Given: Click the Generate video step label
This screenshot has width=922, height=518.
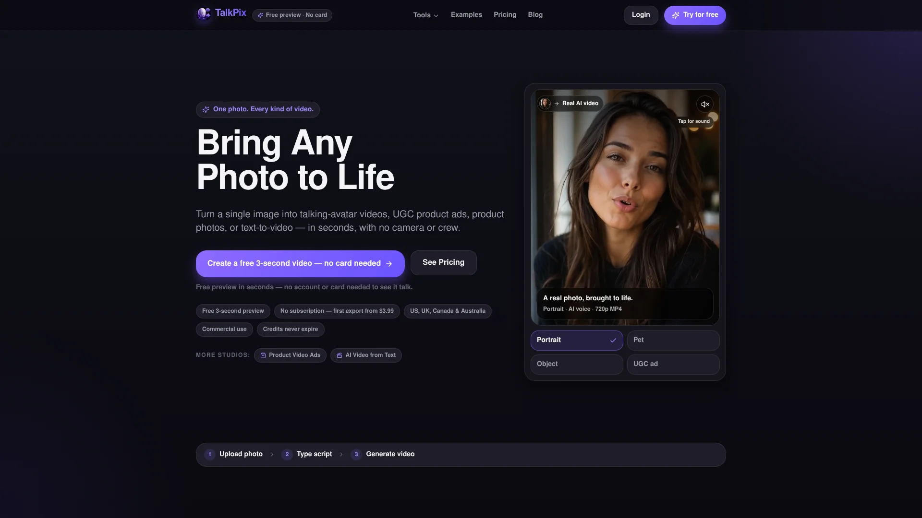Looking at the screenshot, I should [390, 454].
